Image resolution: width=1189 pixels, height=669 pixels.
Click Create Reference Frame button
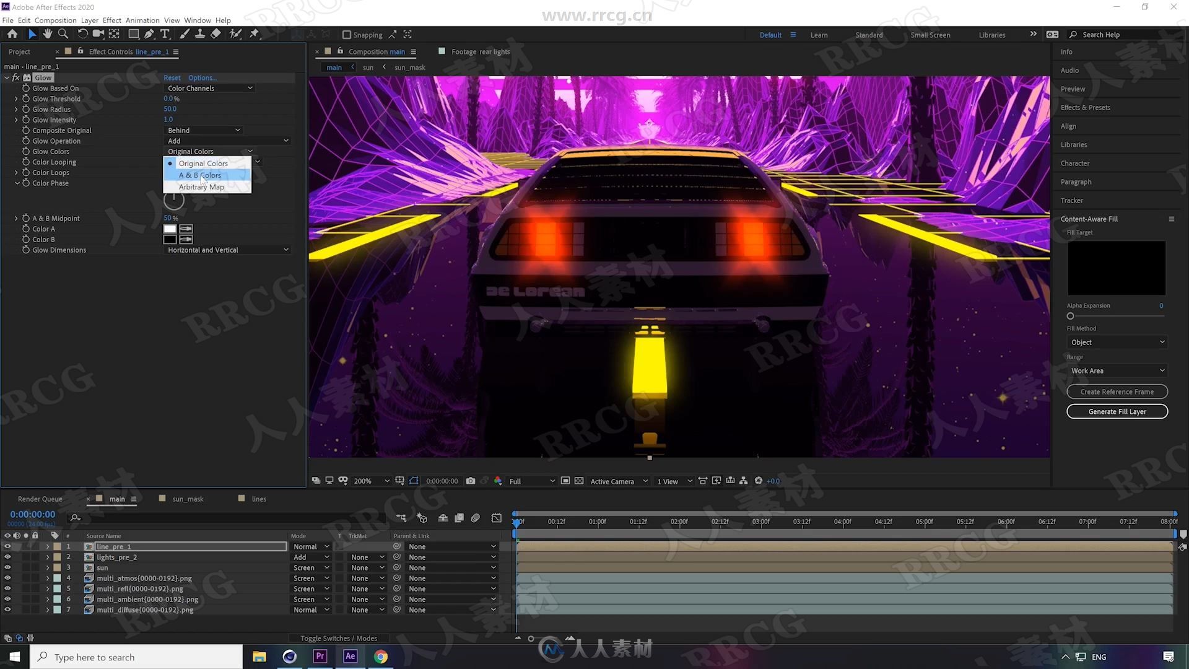pos(1117,392)
